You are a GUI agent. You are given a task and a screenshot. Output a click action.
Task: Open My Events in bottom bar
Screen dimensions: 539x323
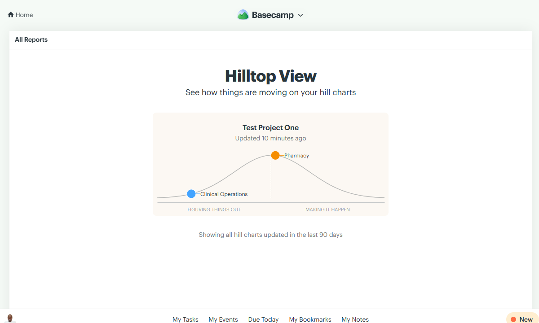223,319
